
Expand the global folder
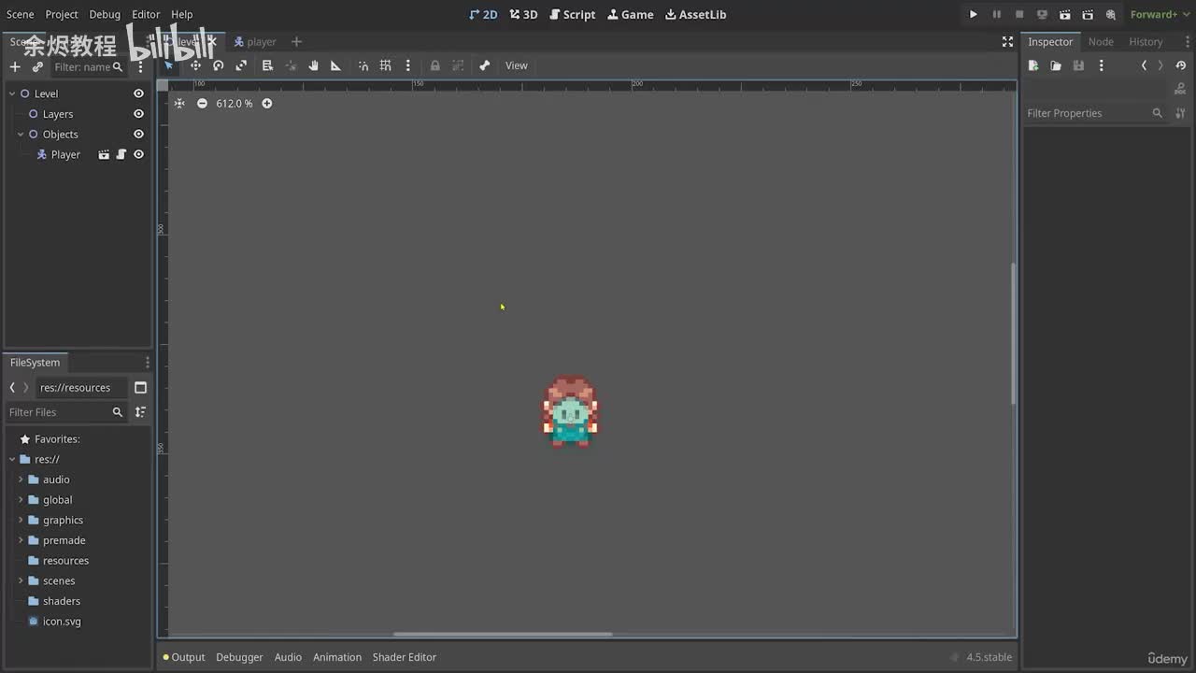(21, 500)
